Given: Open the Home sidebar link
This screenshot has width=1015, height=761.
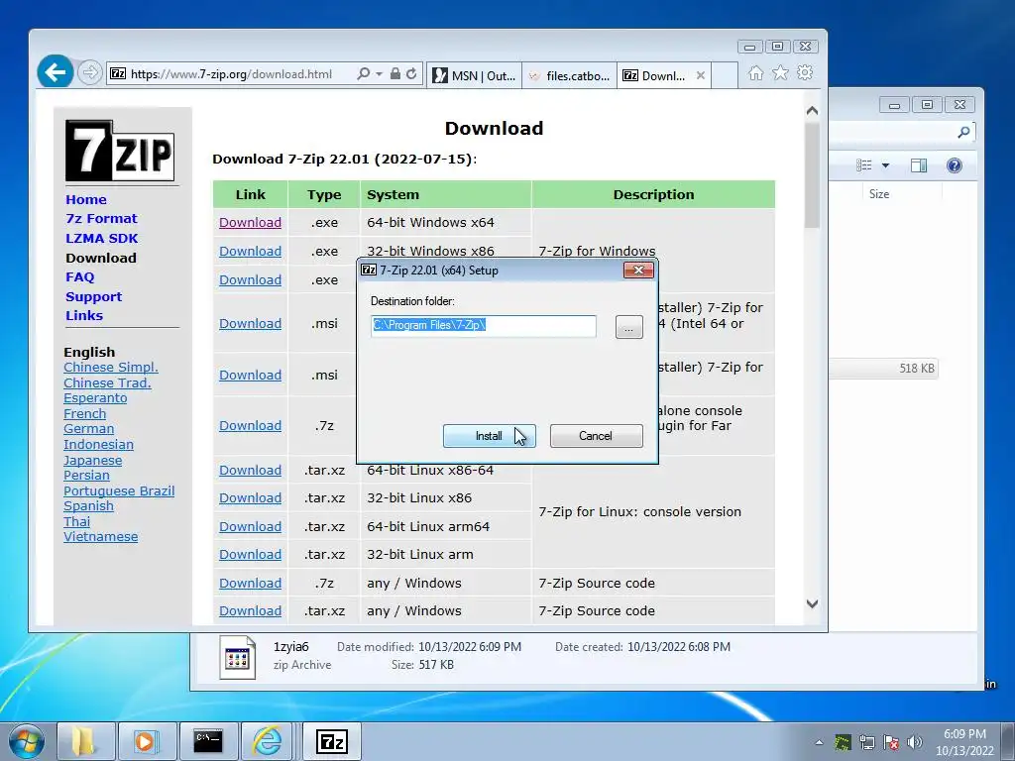Looking at the screenshot, I should [x=86, y=199].
